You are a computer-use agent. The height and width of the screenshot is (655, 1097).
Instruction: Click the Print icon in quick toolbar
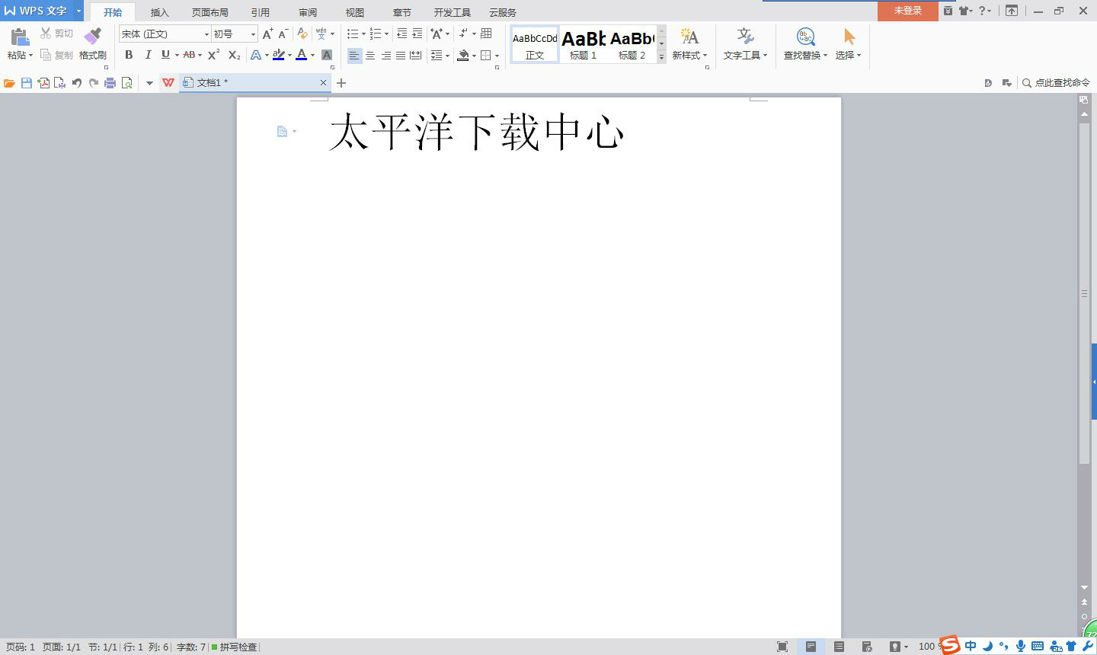pyautogui.click(x=110, y=83)
